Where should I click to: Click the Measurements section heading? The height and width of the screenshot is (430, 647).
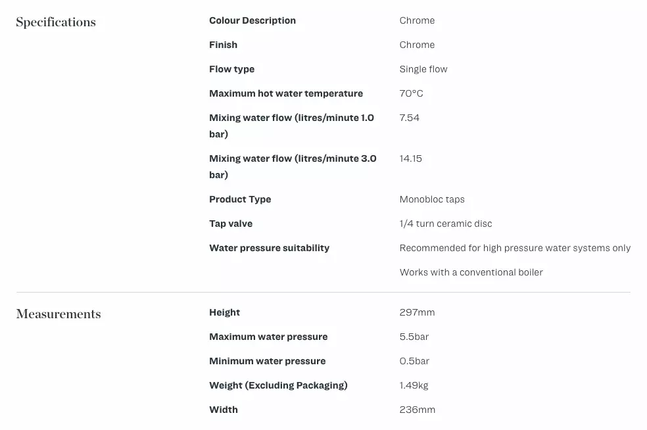(x=58, y=314)
